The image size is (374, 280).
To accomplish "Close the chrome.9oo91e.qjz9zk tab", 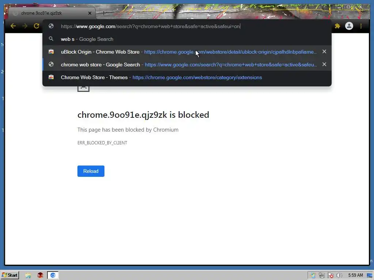I will (90, 13).
